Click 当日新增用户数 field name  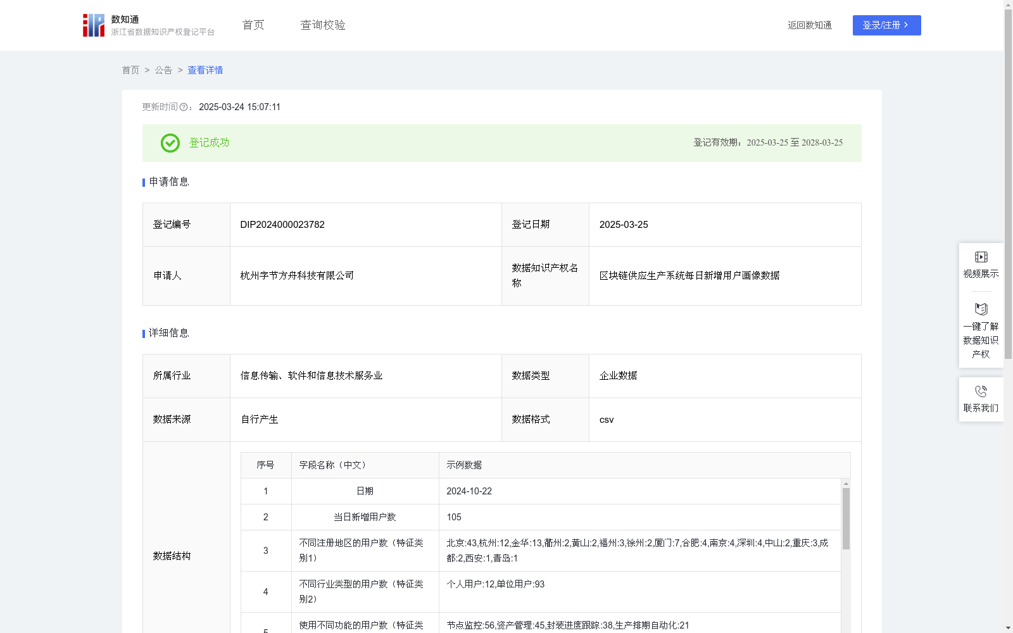[x=365, y=517]
